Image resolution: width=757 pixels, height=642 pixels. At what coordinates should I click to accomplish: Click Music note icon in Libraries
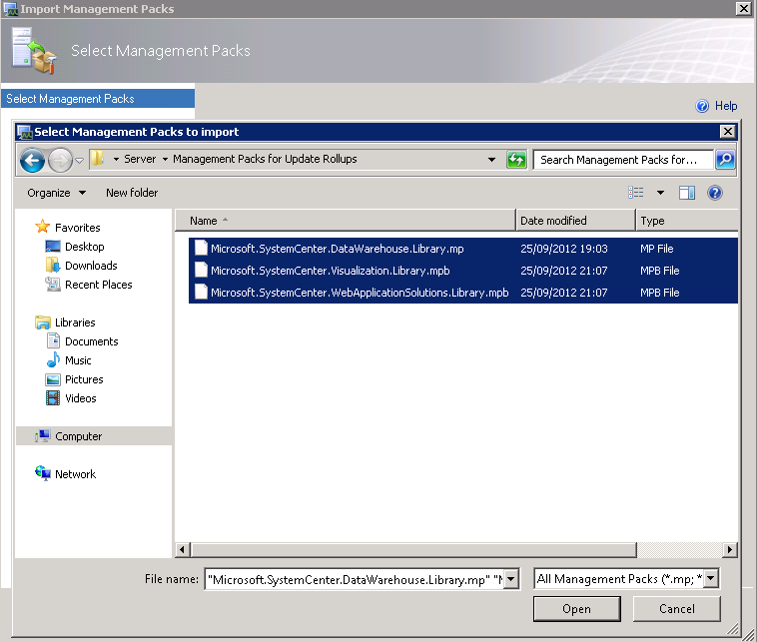point(53,360)
